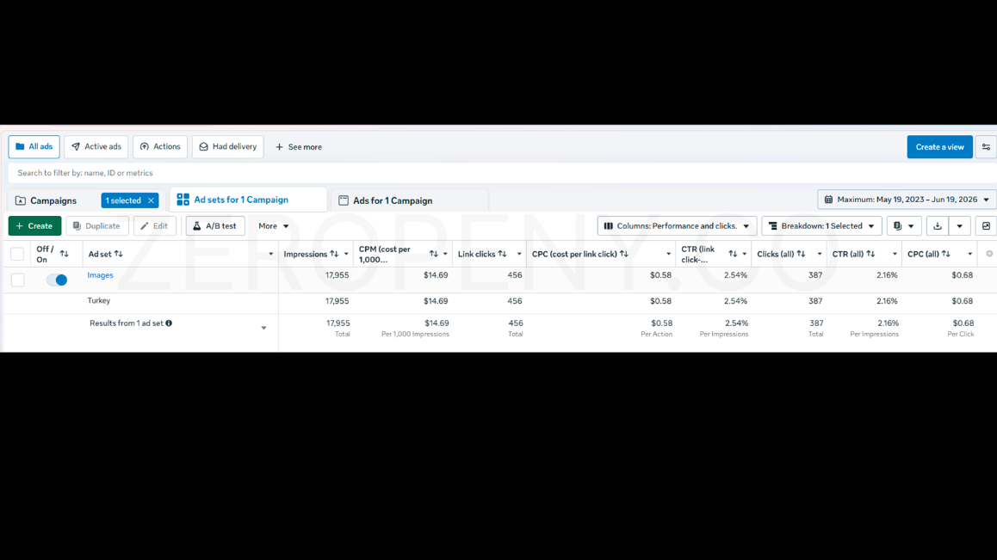Open the reports document icon menu
Image resolution: width=997 pixels, height=560 pixels.
coord(903,226)
